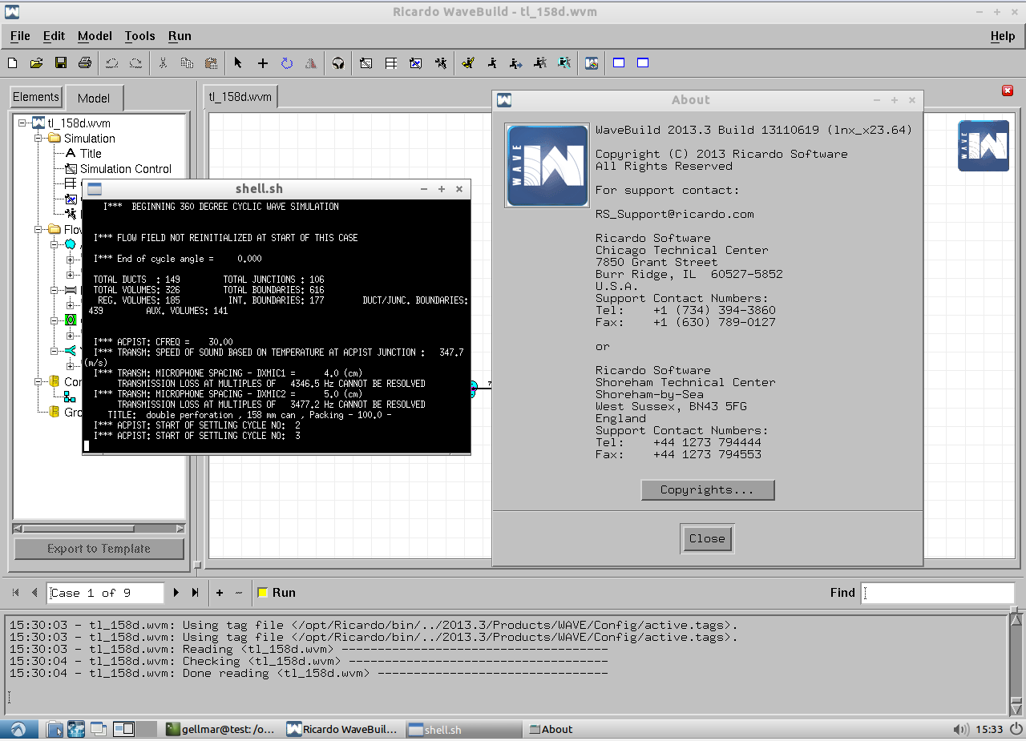
Task: Click the second blue window rectangle icon
Action: click(643, 62)
